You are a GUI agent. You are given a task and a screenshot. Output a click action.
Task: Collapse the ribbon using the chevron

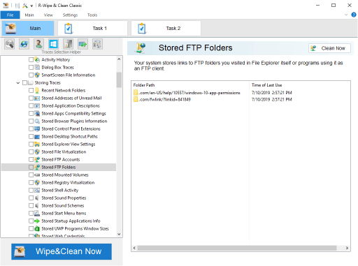(346, 15)
